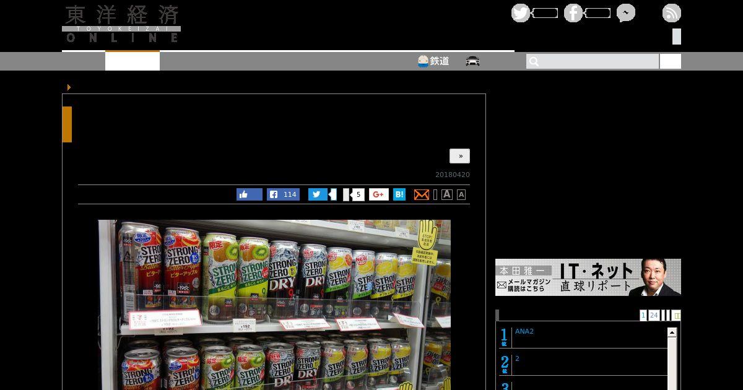
Task: Bookmark on Hatena with B! icon
Action: click(399, 194)
